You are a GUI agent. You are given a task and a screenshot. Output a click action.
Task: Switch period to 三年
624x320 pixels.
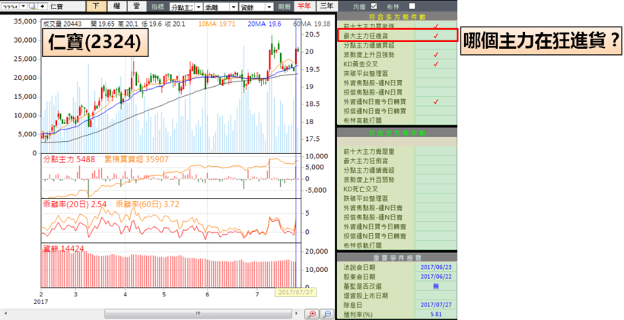[x=326, y=6]
